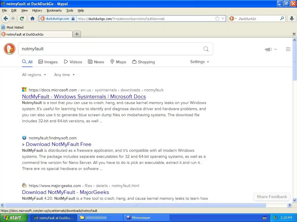Open a new tab with the plus button

pyautogui.click(x=77, y=34)
